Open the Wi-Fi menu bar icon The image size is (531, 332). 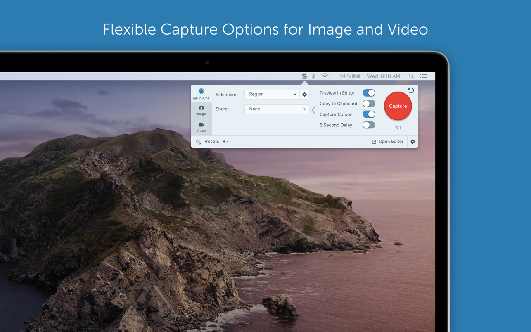pyautogui.click(x=325, y=76)
